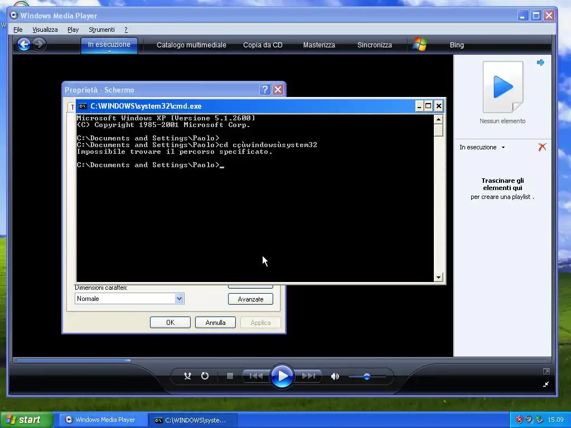The width and height of the screenshot is (571, 428).
Task: Select the In esecuzione tab
Action: (109, 45)
